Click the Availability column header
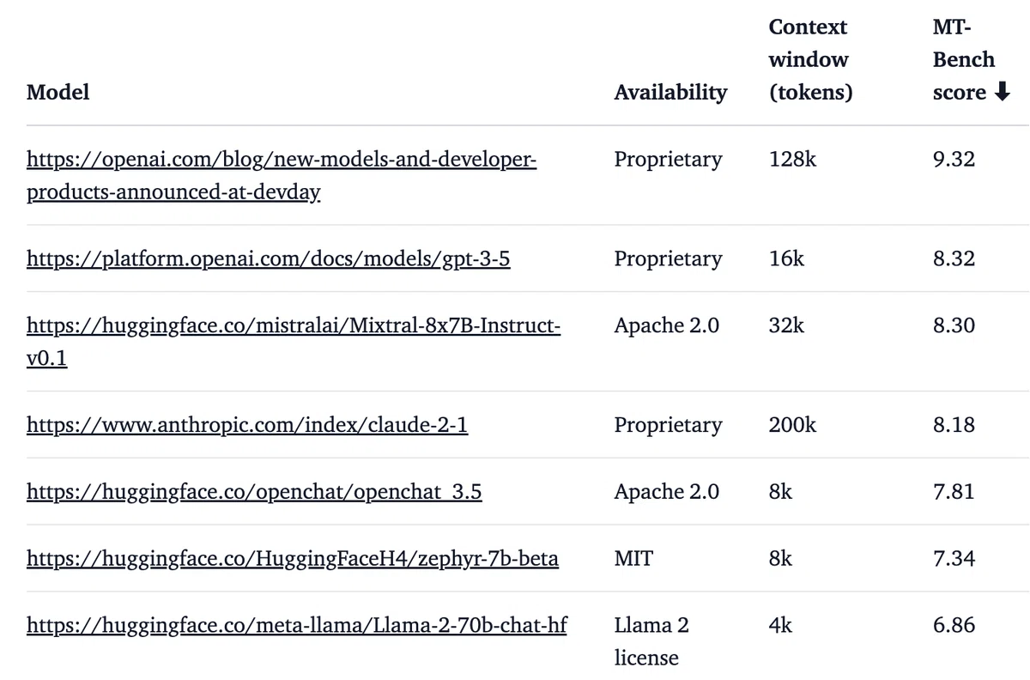The height and width of the screenshot is (680, 1030). 670,92
